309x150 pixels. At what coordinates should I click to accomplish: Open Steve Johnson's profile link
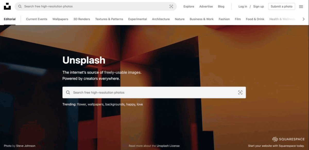click(26, 146)
